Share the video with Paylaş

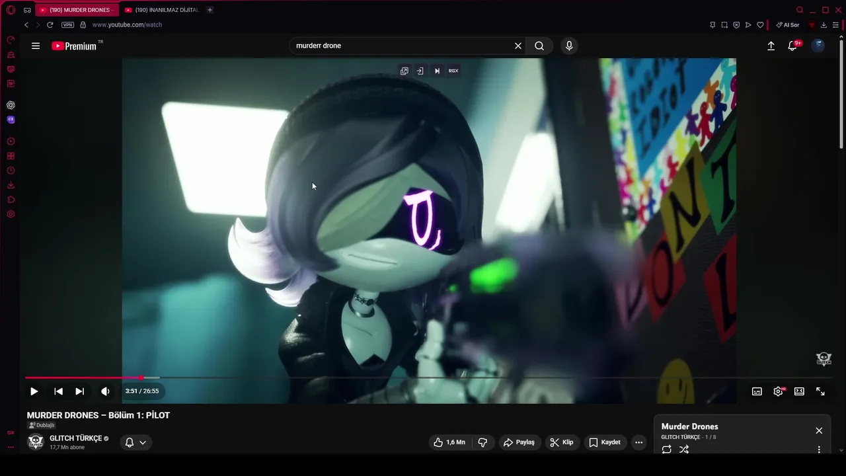pyautogui.click(x=520, y=442)
